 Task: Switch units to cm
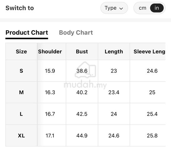[x=143, y=8]
